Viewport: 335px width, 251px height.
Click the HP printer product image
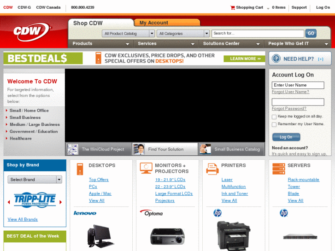coord(234,236)
